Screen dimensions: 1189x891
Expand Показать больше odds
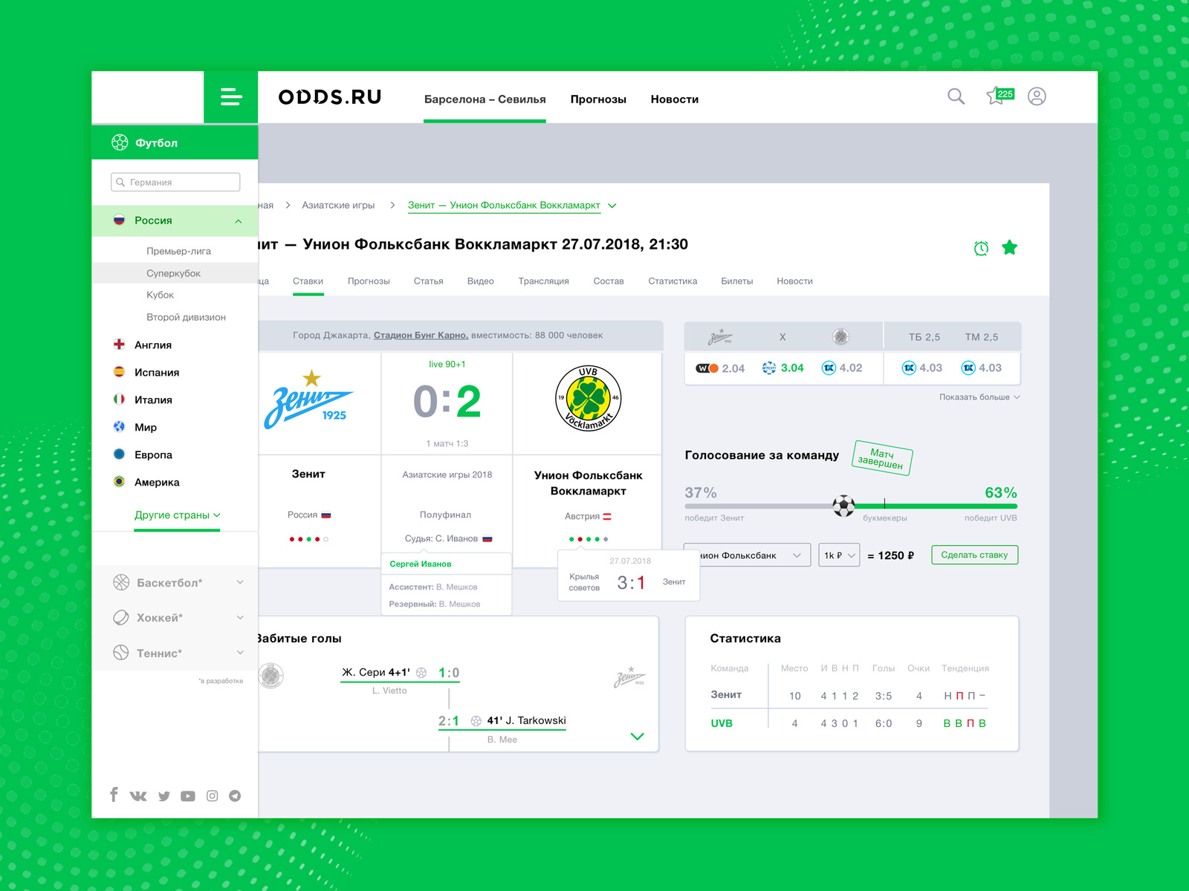pos(979,397)
